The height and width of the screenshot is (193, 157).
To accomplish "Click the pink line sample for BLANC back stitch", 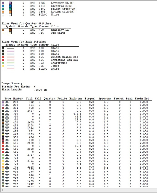I will [x=11, y=69].
